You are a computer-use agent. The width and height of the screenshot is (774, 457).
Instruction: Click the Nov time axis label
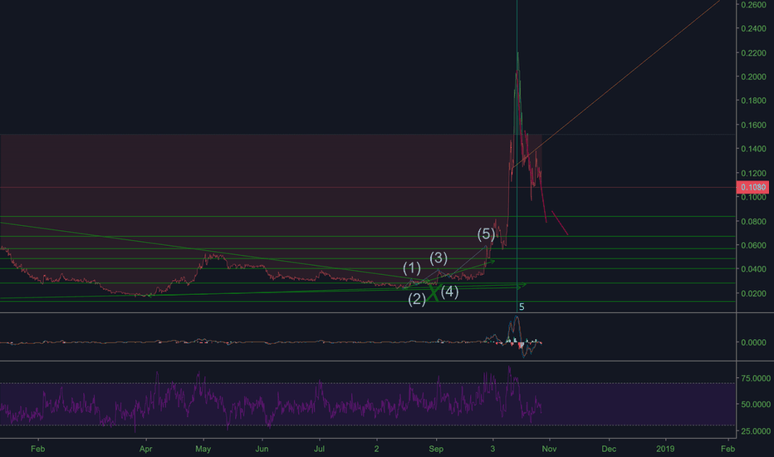[x=550, y=449]
